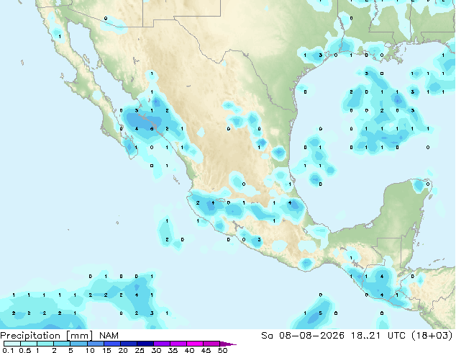
Task: Choose the 20–25 mm legend color swatch
Action: coord(128,344)
